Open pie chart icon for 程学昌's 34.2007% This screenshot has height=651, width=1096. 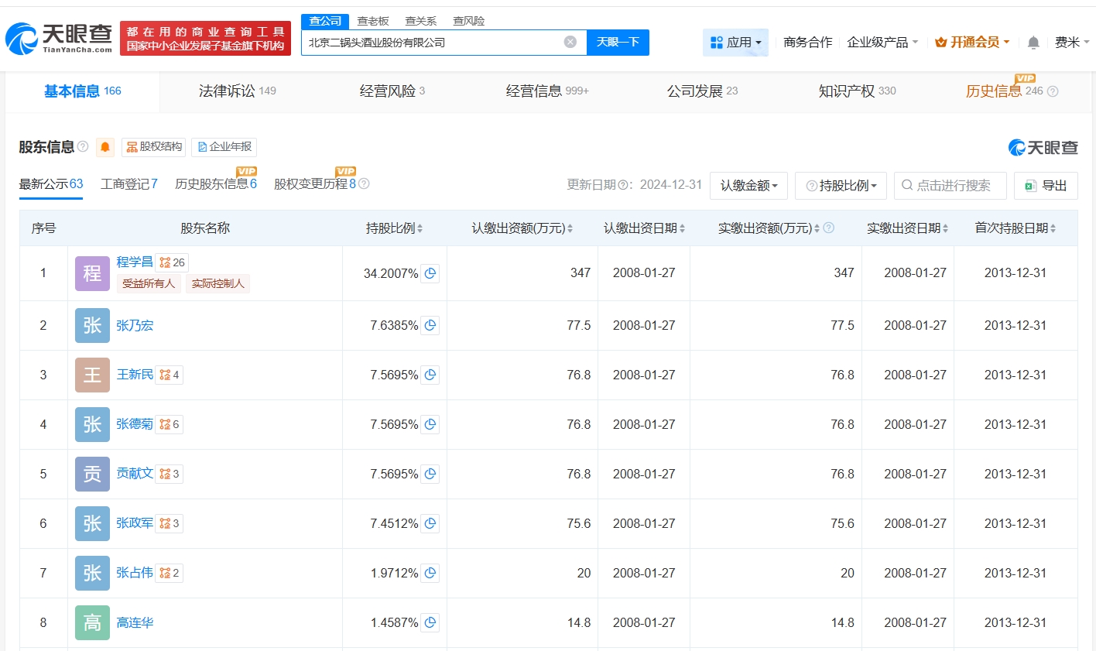coord(430,273)
